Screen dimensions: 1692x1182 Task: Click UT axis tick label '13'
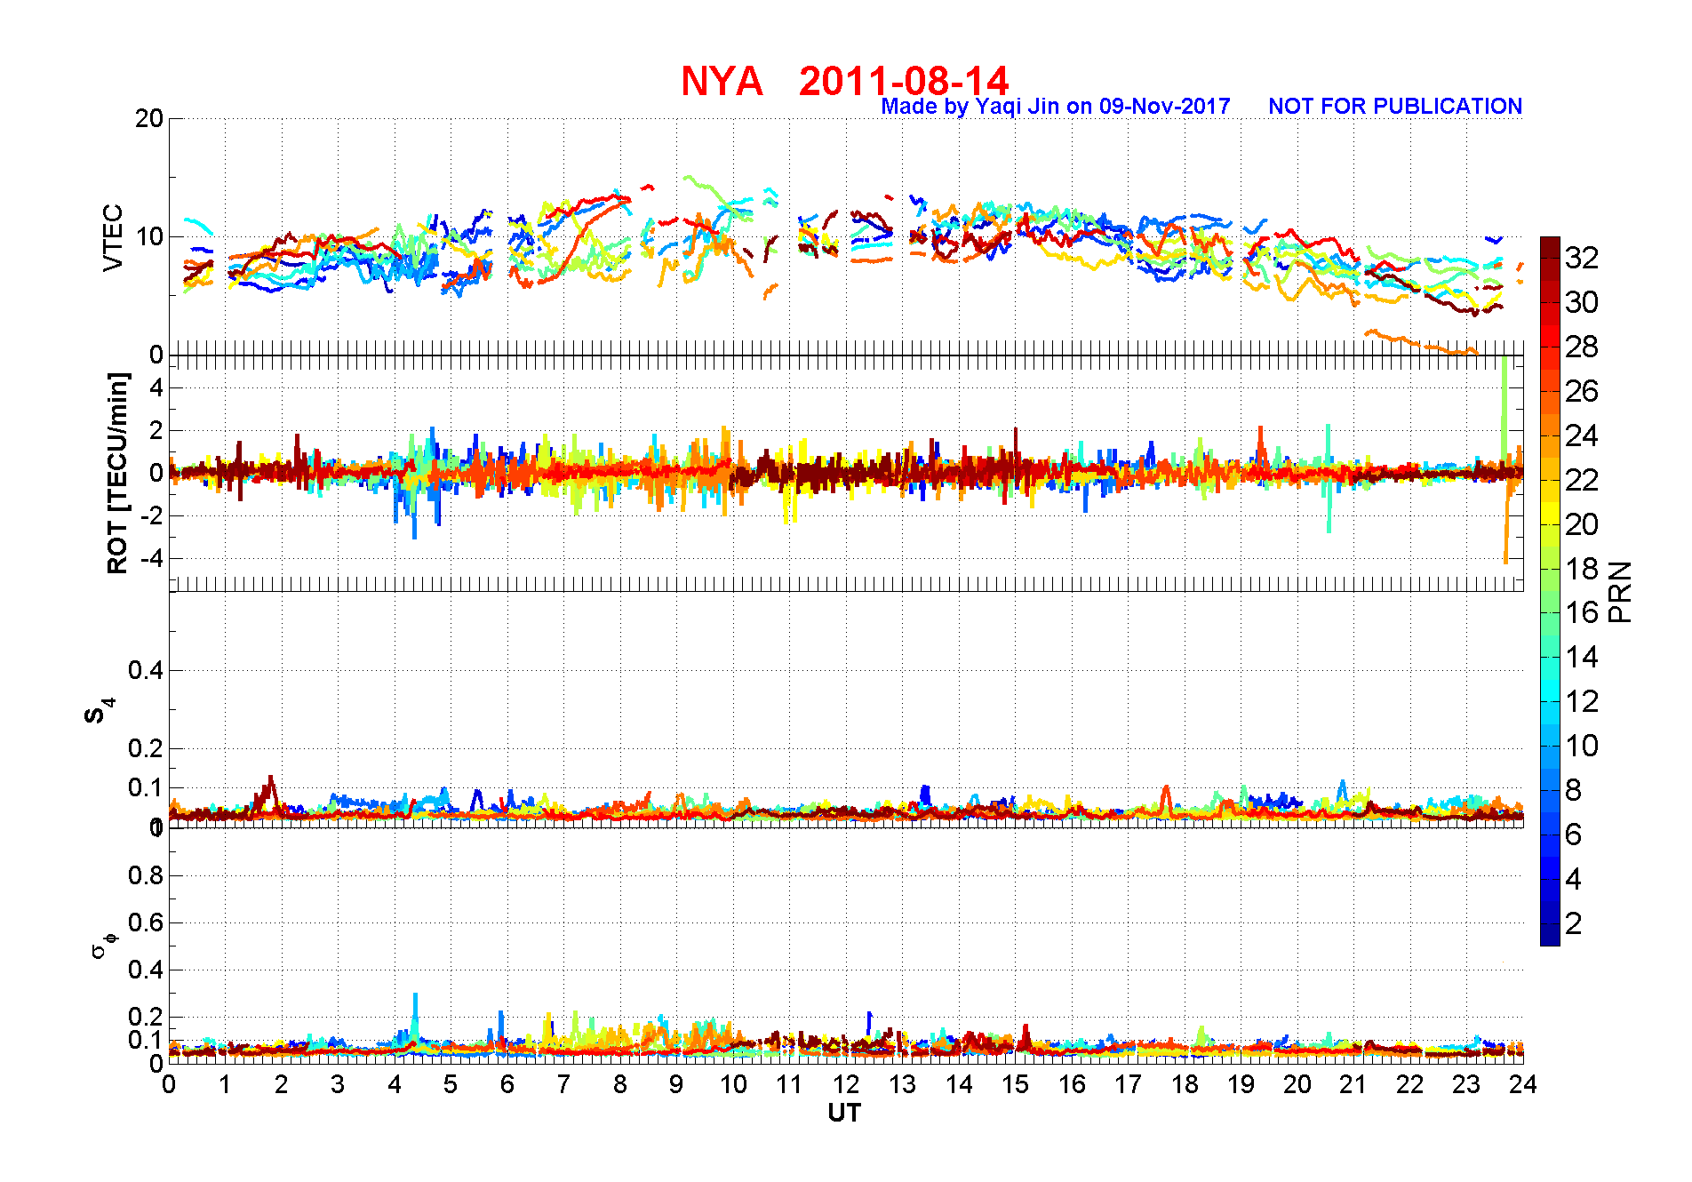[902, 1084]
